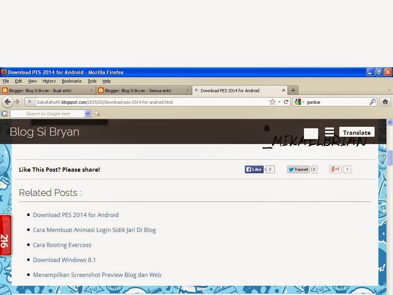Close the Blogger Buat entri tab
This screenshot has height=295, width=393.
pos(91,90)
